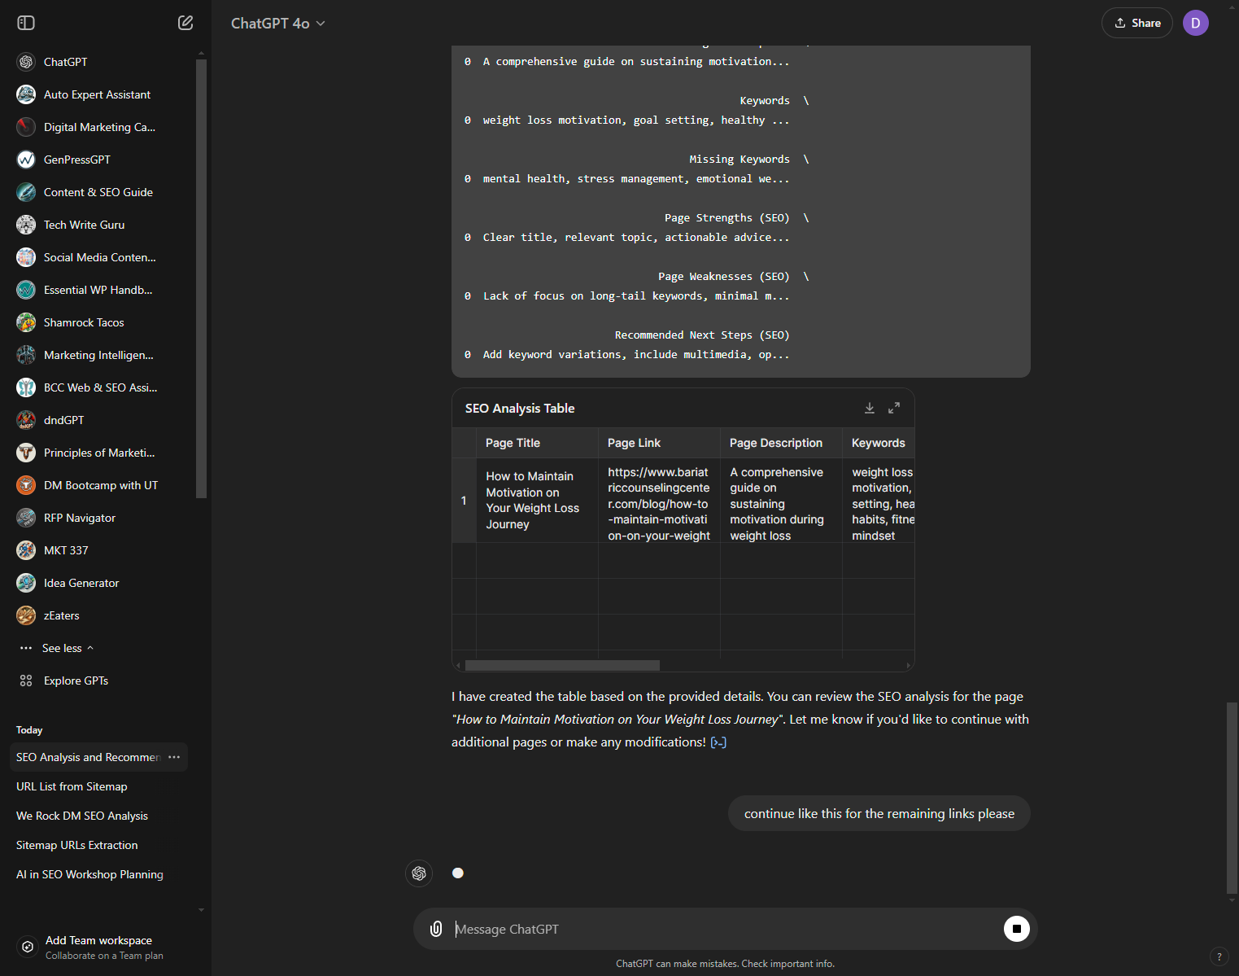This screenshot has width=1239, height=976.
Task: Click the Page Title column header
Action: click(x=537, y=443)
